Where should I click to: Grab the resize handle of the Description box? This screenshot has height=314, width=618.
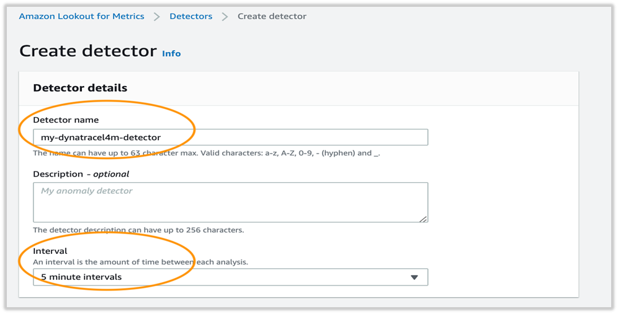coord(423,219)
